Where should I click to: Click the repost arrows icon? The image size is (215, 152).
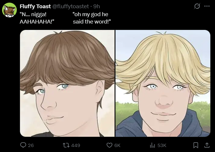66,145
